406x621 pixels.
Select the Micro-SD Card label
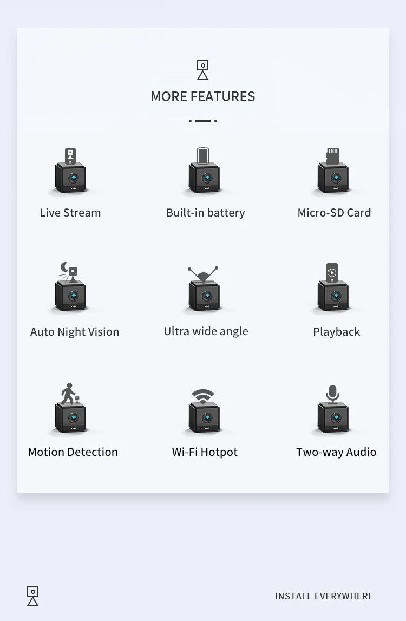pos(335,213)
